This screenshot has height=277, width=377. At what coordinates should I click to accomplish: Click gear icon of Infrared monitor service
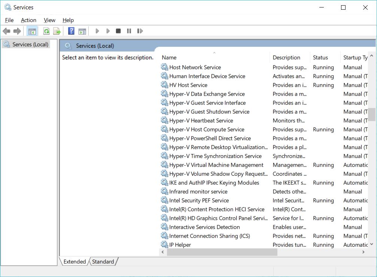pos(164,191)
